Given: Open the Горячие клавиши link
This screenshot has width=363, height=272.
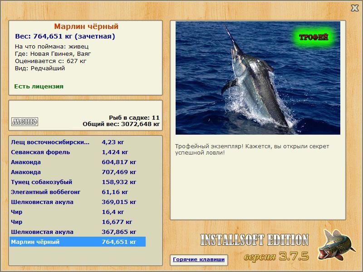Looking at the screenshot, I should 199,259.
